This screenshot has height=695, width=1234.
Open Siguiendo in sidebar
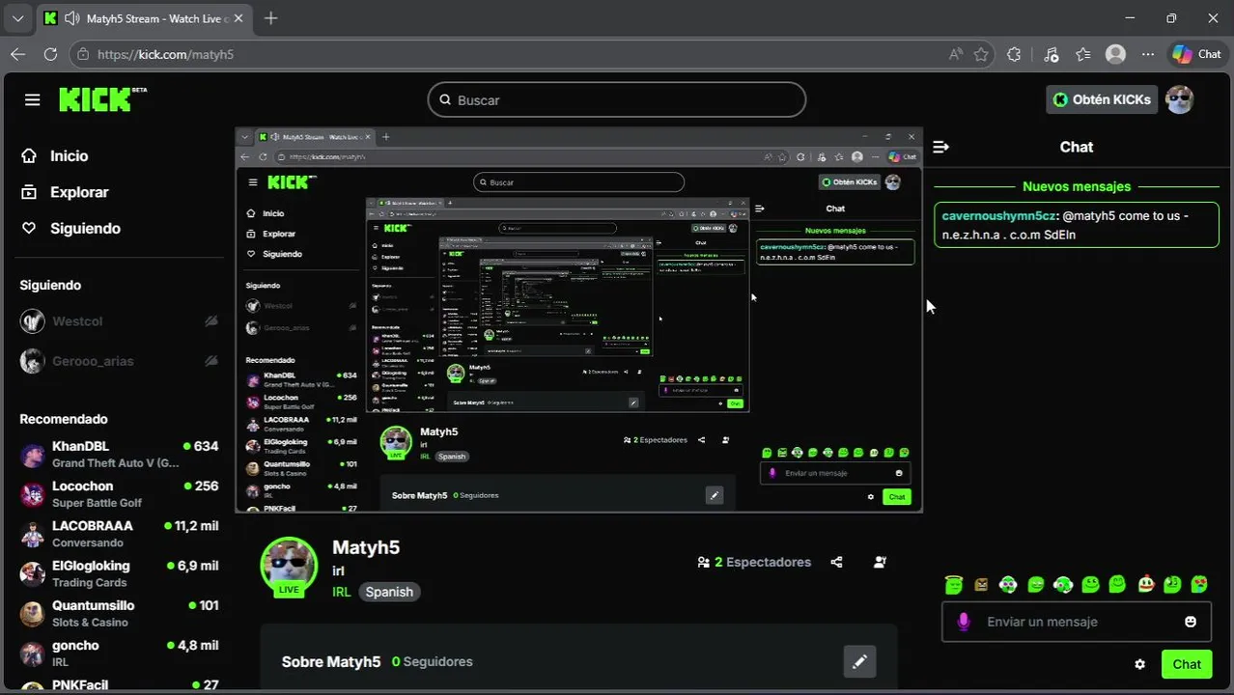[x=71, y=229]
